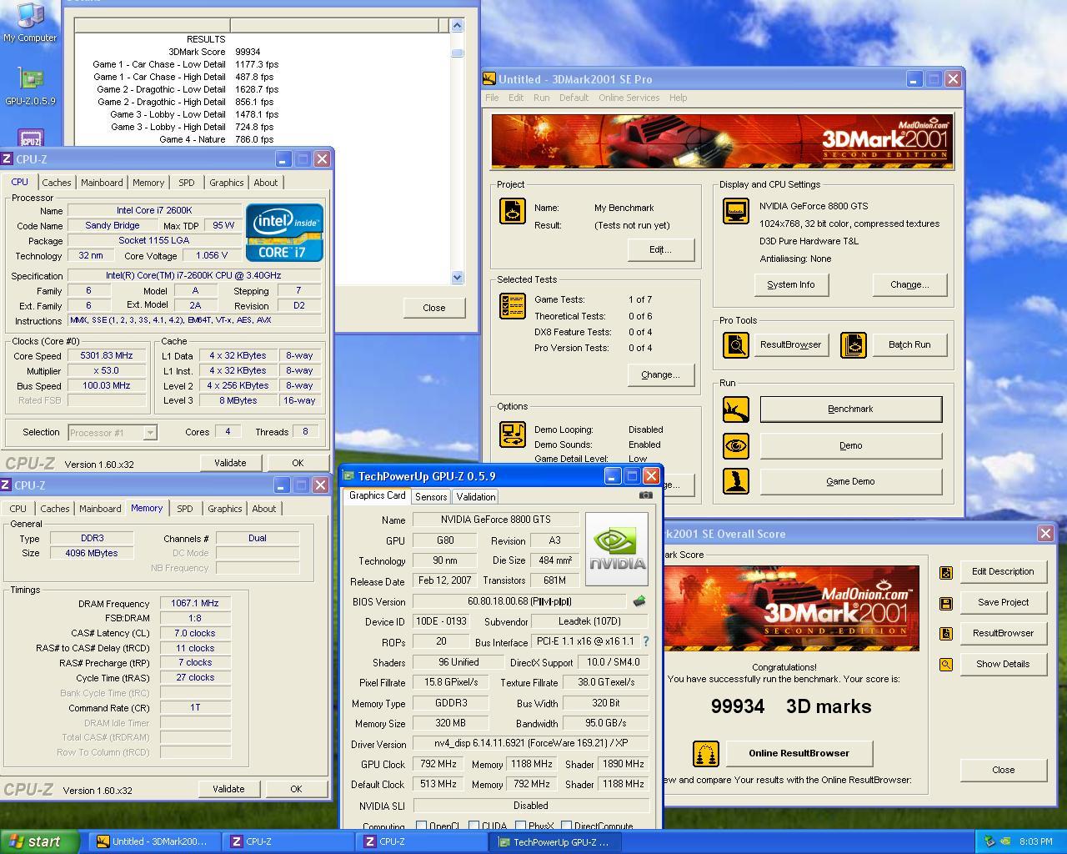Screen dimensions: 1067x854
Task: Click the Options icon in 3DMark2001
Action: coord(512,435)
